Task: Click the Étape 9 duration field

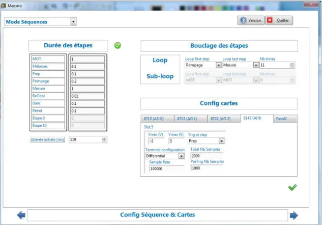Action: (87, 119)
